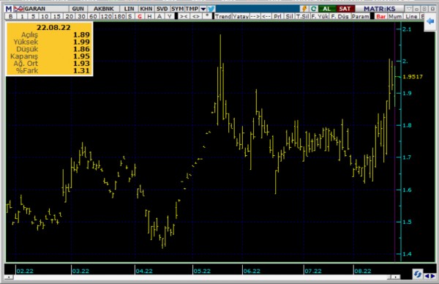Open the GUN period selector
The height and width of the screenshot is (284, 439).
tap(78, 9)
